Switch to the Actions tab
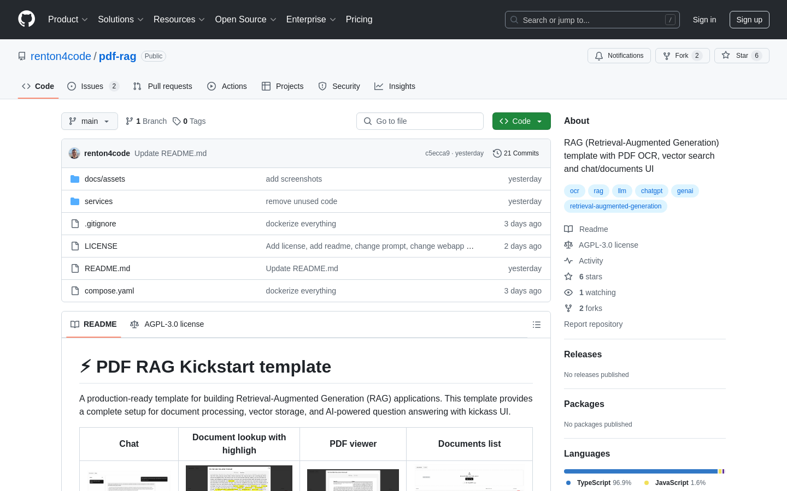This screenshot has height=491, width=787. pos(227,86)
